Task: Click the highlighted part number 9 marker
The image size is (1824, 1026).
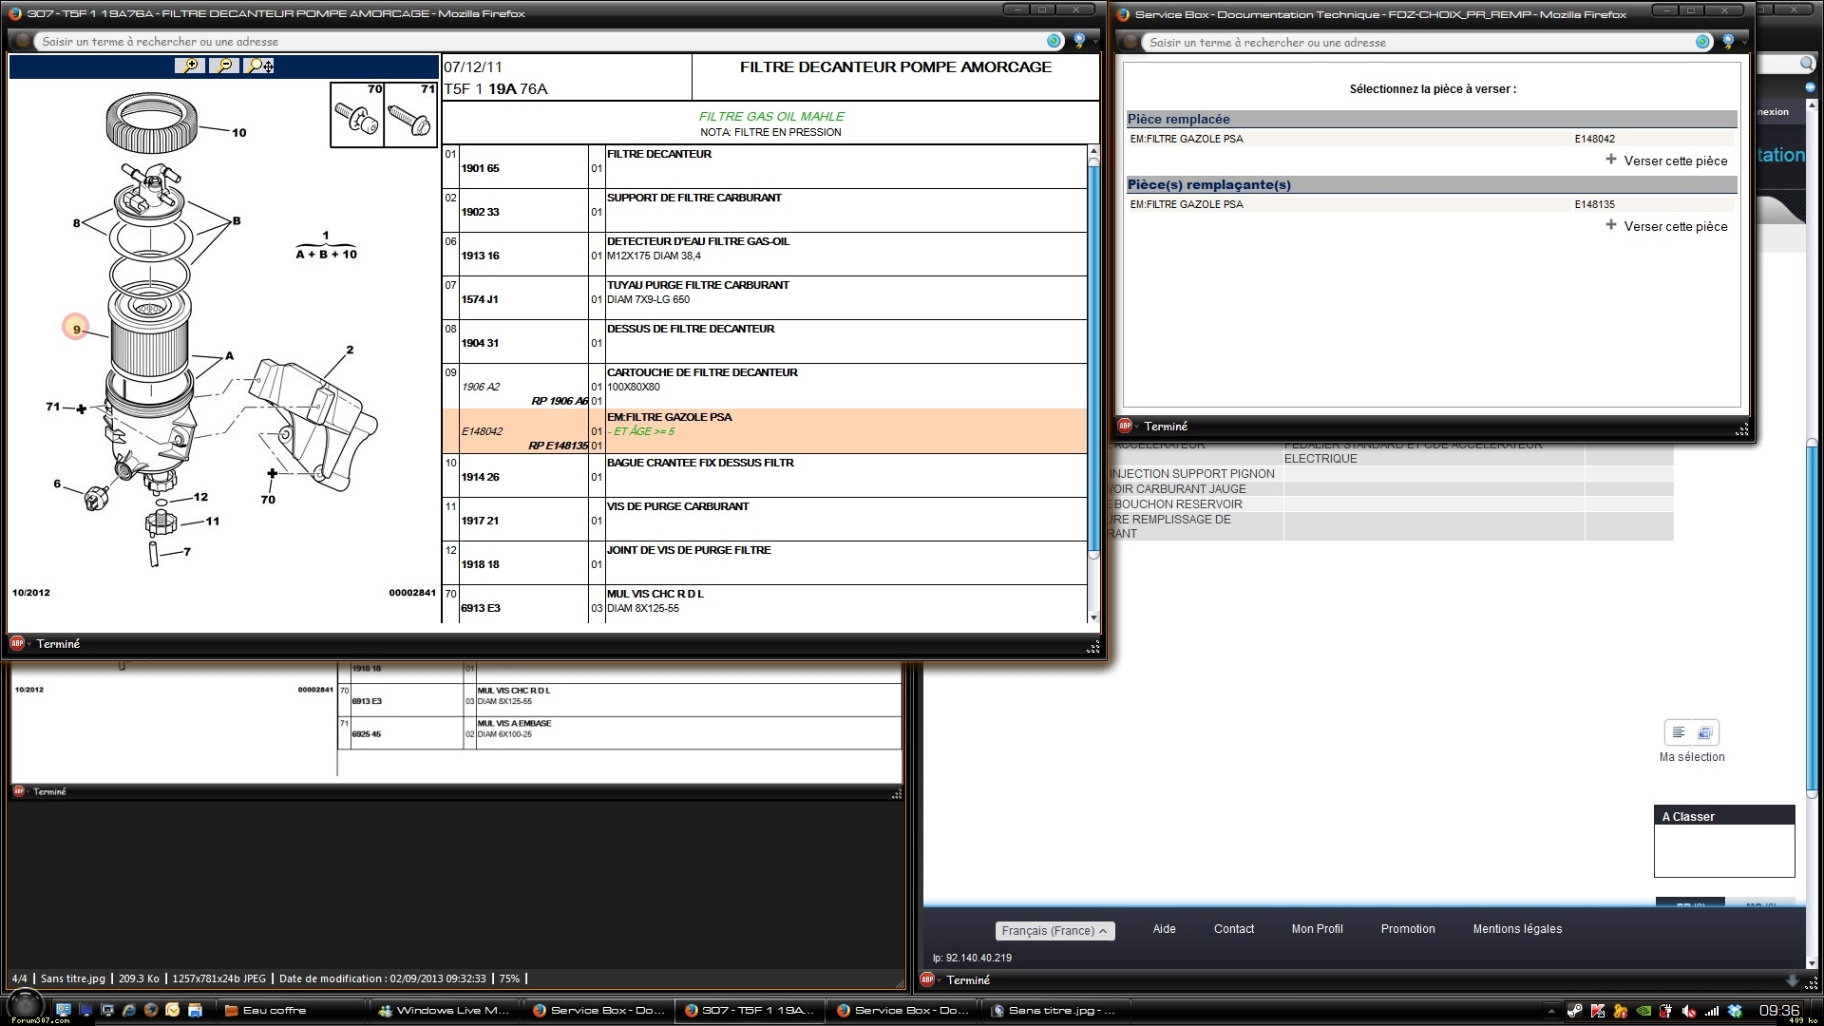Action: [76, 329]
